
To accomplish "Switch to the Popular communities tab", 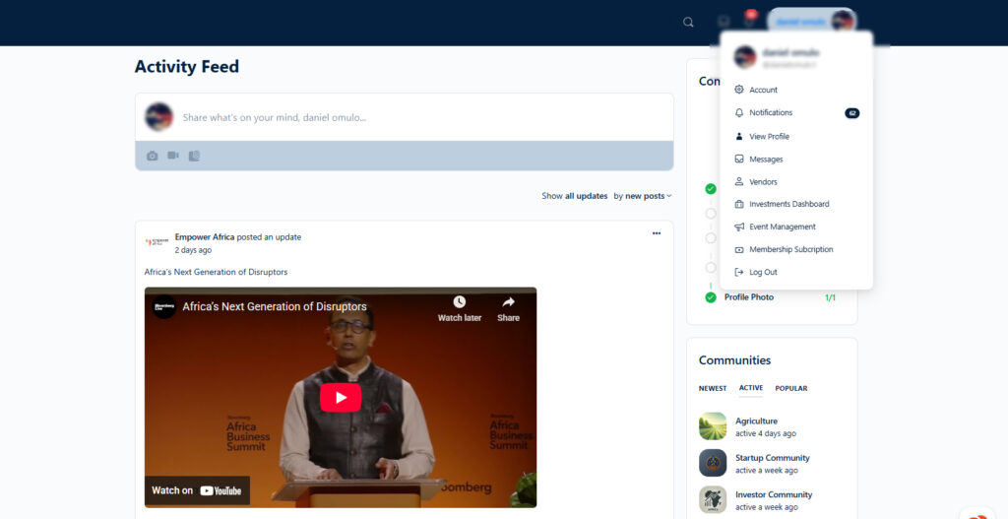I will (x=790, y=388).
